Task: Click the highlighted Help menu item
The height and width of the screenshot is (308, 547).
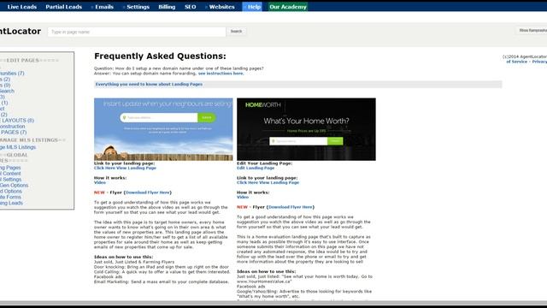Action: click(x=252, y=7)
